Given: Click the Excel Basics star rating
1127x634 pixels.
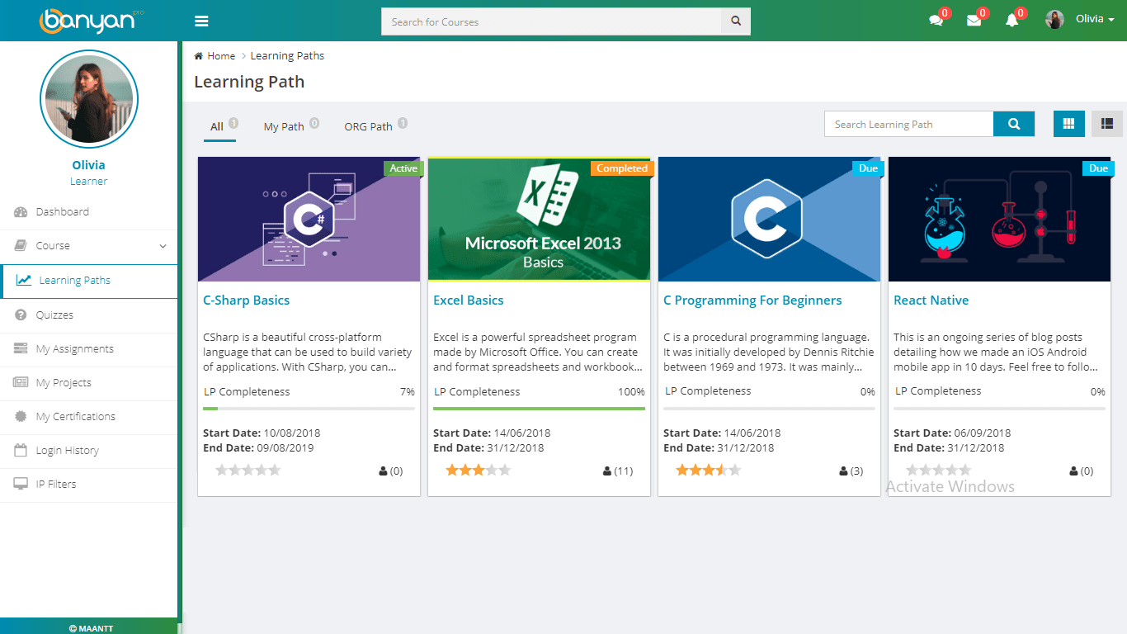Looking at the screenshot, I should (x=479, y=471).
